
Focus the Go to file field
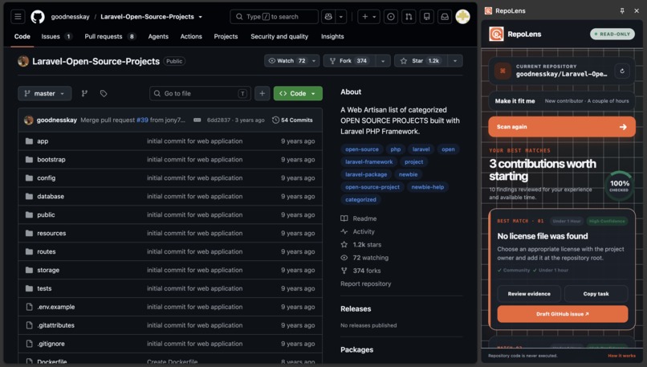pyautogui.click(x=200, y=93)
